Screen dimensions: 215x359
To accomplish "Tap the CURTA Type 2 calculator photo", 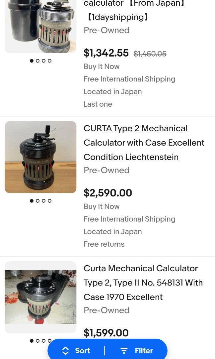I will (40, 157).
